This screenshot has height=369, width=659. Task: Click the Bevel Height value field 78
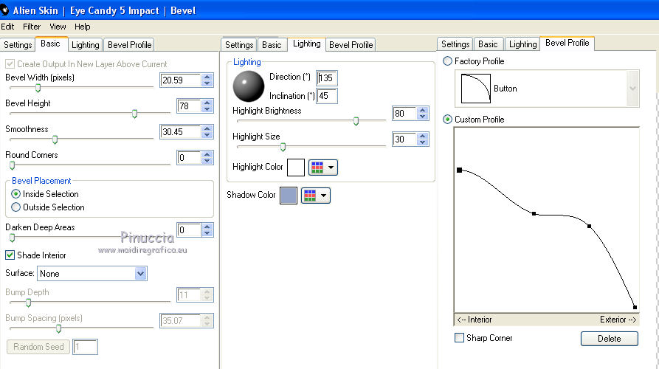coord(188,106)
